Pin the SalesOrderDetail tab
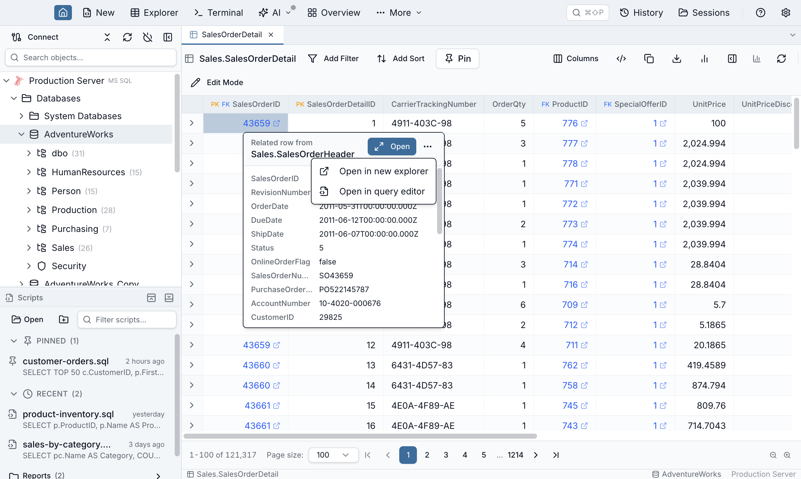 (x=457, y=58)
